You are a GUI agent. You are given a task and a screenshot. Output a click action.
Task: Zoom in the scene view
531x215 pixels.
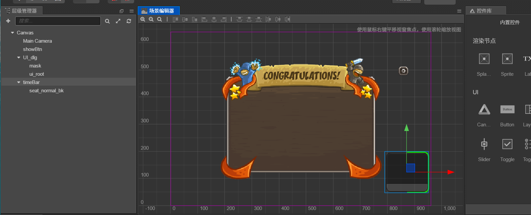tap(143, 19)
